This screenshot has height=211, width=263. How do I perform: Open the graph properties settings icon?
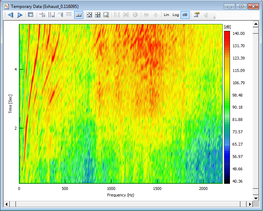click(197, 15)
